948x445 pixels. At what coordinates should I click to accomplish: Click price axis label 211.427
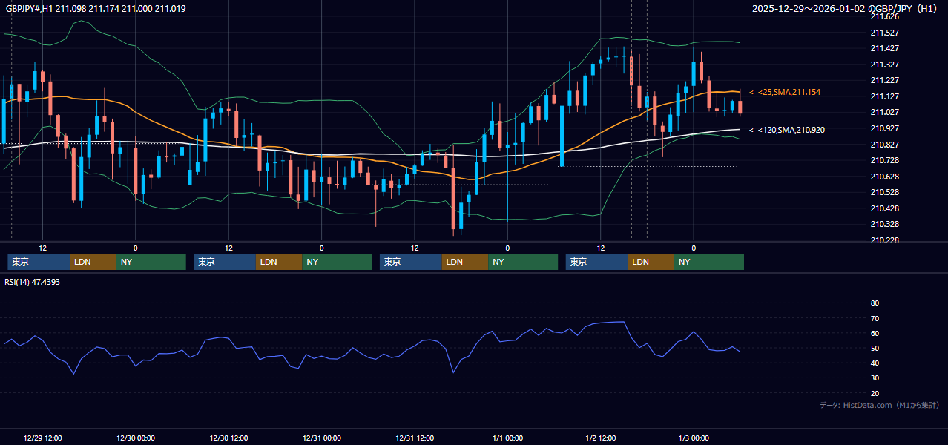[x=884, y=48]
